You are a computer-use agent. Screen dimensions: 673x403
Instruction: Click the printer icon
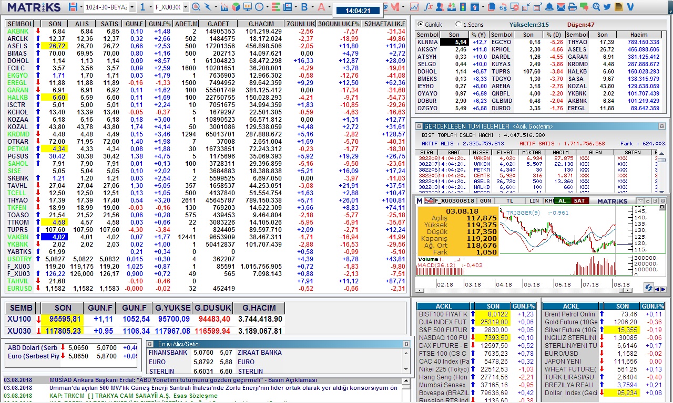point(573,7)
